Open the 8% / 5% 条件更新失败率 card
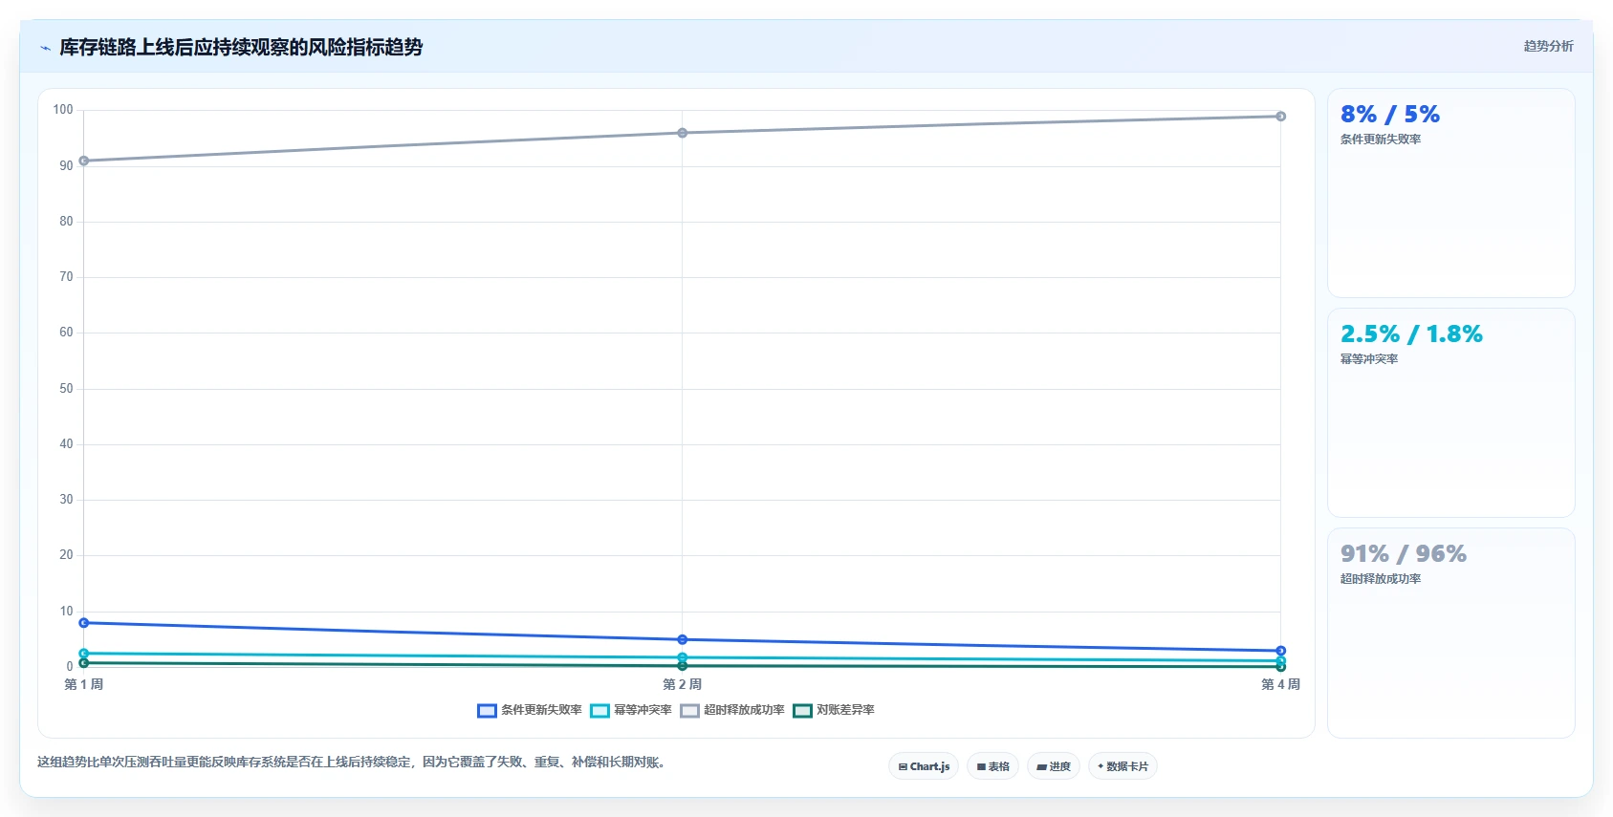Viewport: 1613px width, 817px height. point(1450,193)
